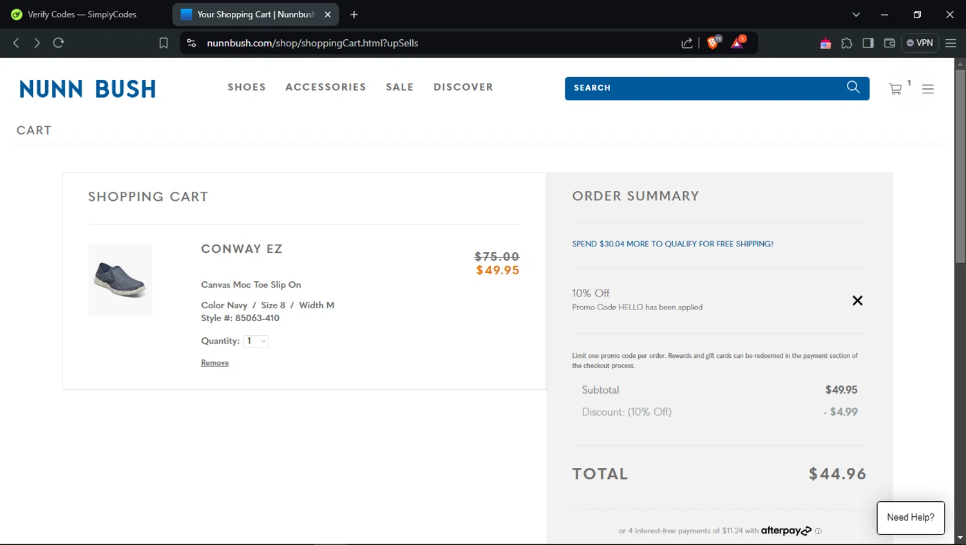Viewport: 966px width, 545px height.
Task: Open the shopping cart icon
Action: coord(895,89)
